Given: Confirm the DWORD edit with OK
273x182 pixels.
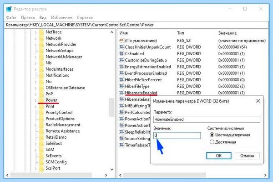Looking at the screenshot, I should click(x=219, y=156).
